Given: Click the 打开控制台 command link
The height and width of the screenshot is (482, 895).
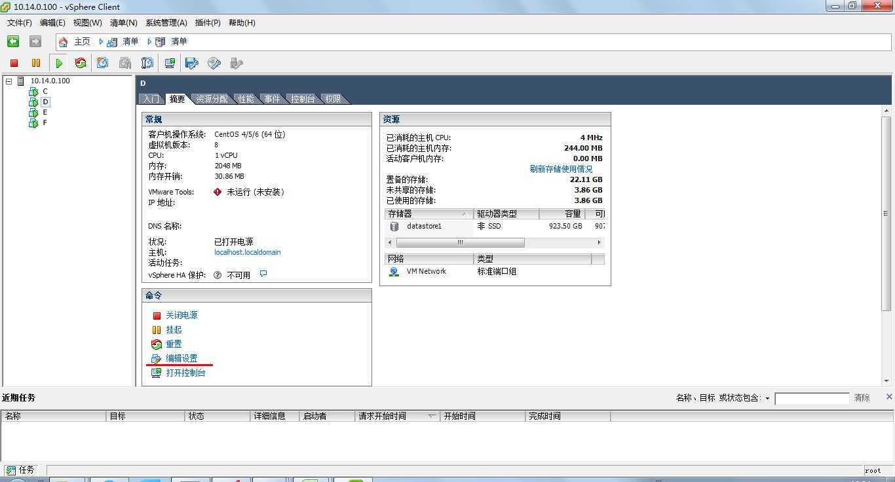Looking at the screenshot, I should click(x=185, y=373).
